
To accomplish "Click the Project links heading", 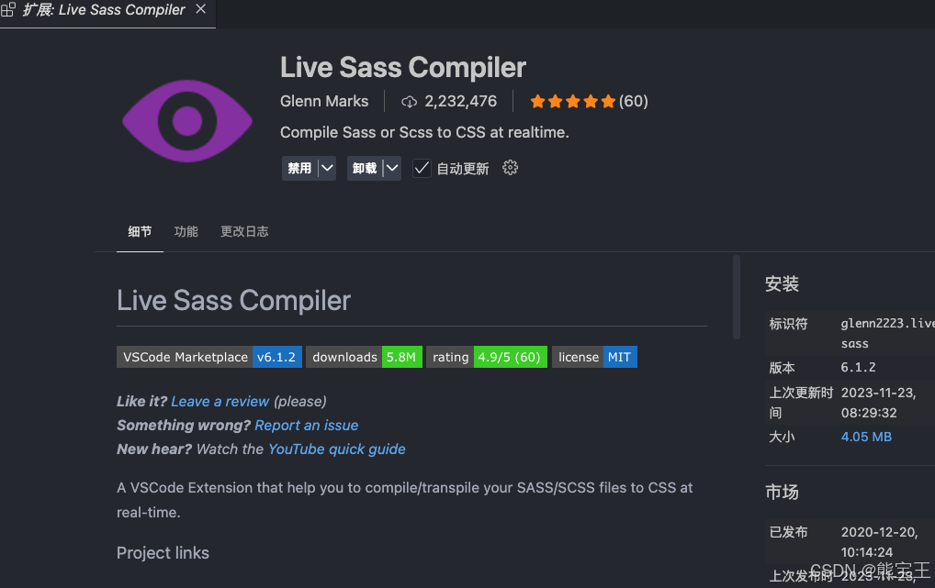I will point(163,553).
